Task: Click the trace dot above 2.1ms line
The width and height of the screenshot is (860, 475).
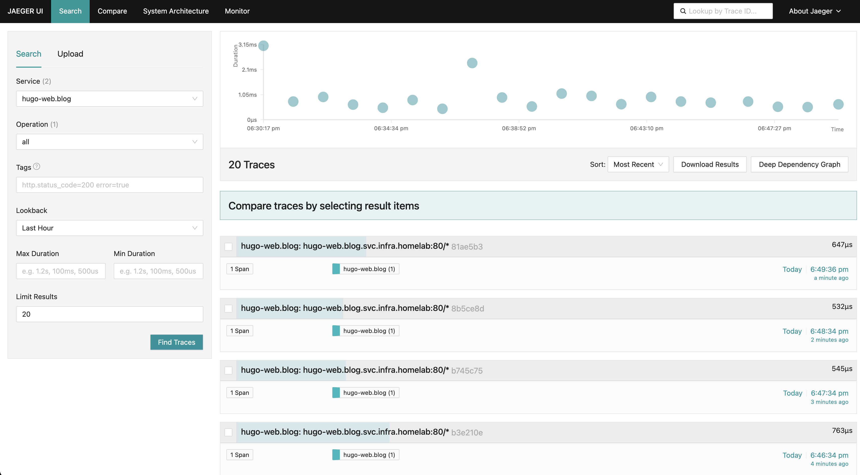Action: point(472,63)
